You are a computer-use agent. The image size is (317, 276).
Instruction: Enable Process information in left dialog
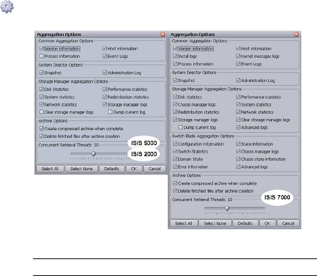(42, 56)
